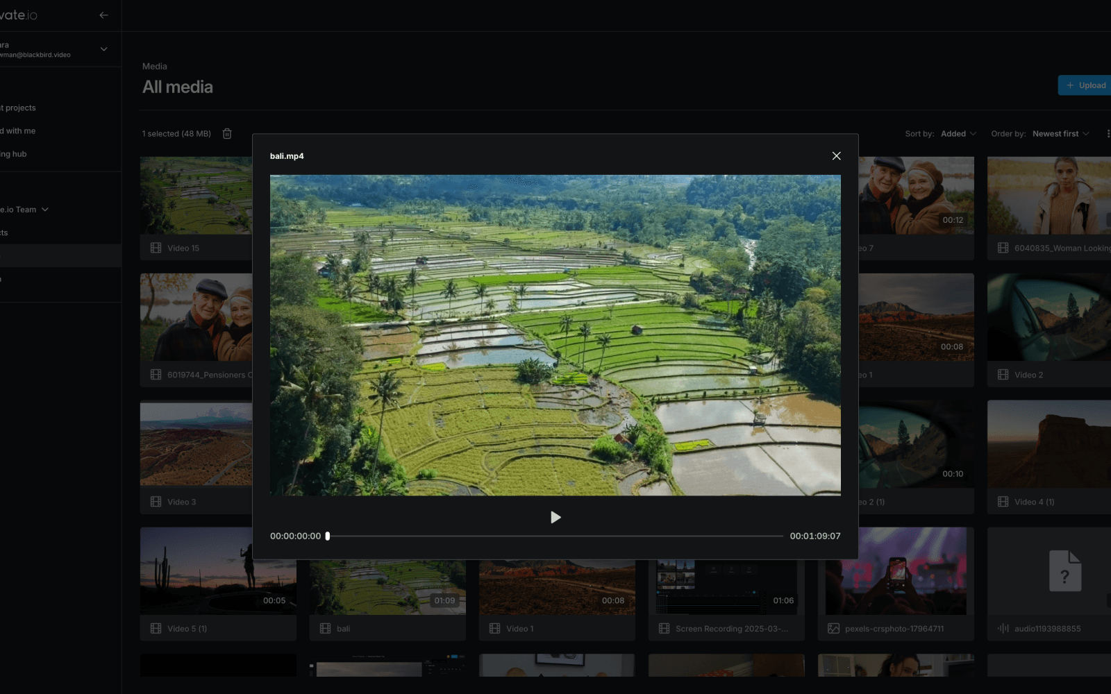Expand the account menu chevron in the sidebar
This screenshot has height=694, width=1111.
pos(104,49)
